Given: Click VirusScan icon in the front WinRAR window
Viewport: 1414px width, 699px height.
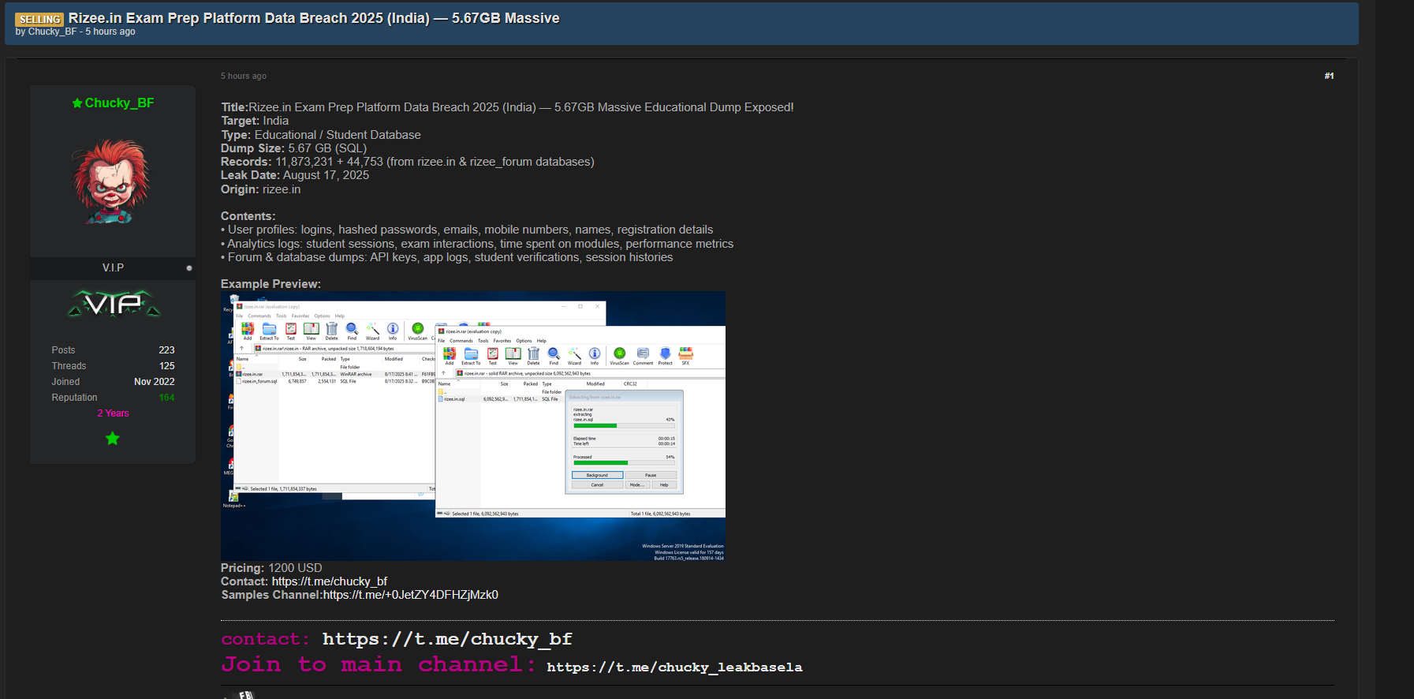Looking at the screenshot, I should click(619, 355).
